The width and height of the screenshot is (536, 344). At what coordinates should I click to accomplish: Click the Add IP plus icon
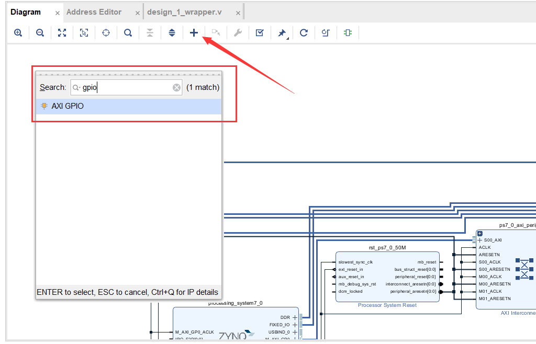point(194,33)
